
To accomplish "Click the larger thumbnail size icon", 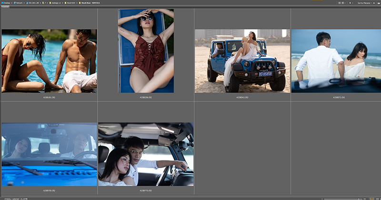I will pyautogui.click(x=365, y=199).
